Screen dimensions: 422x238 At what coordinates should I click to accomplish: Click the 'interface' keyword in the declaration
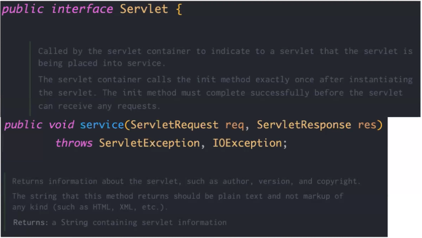click(x=82, y=9)
